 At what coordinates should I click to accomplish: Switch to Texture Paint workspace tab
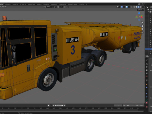(31, 4)
